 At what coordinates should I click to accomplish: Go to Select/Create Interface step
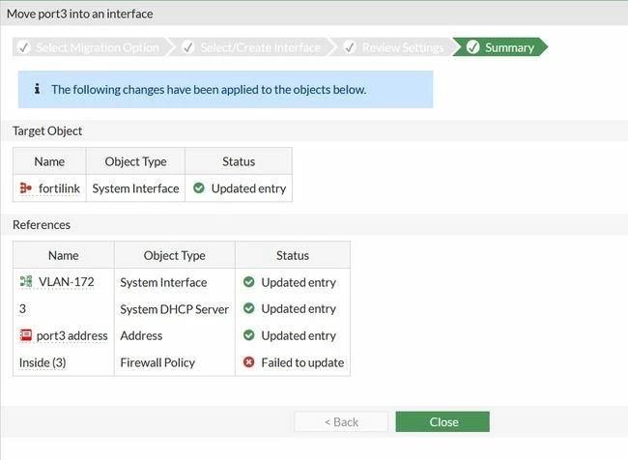(x=253, y=47)
